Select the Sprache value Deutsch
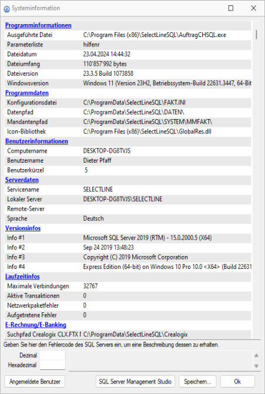 (x=93, y=218)
